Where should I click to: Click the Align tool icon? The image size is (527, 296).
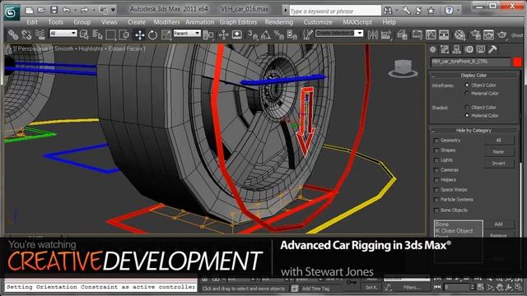click(x=386, y=35)
